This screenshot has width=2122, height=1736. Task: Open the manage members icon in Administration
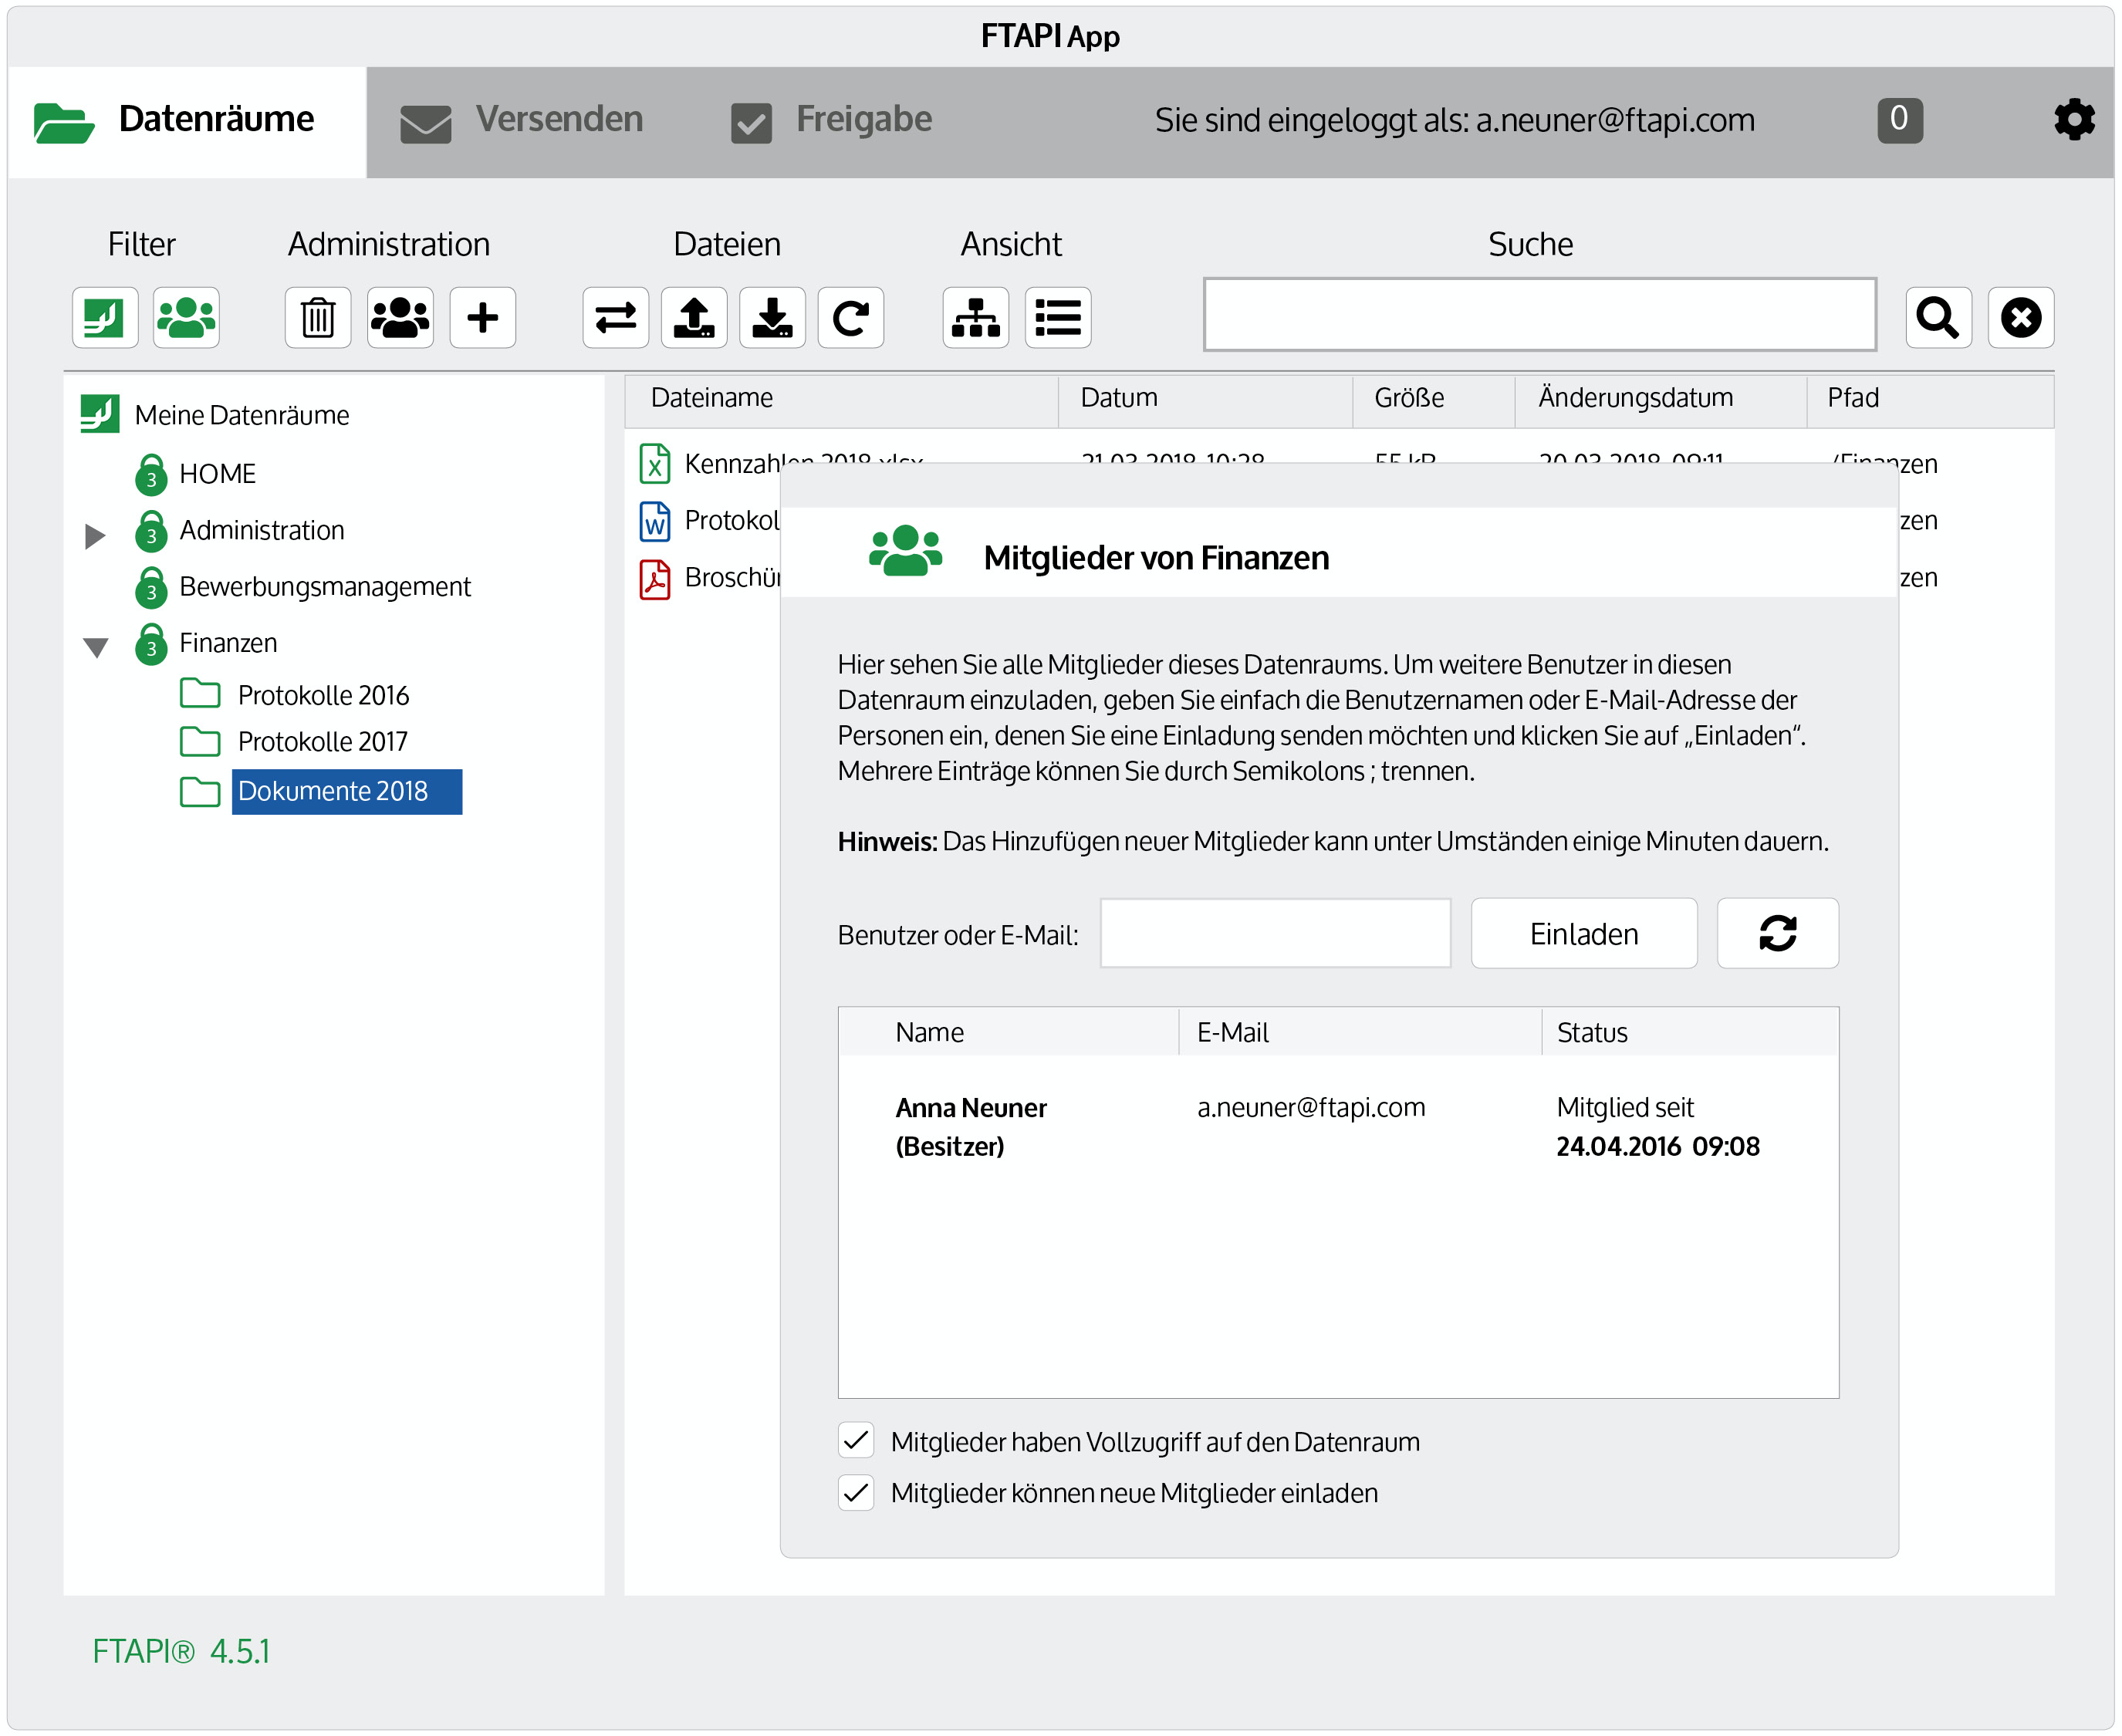point(400,318)
